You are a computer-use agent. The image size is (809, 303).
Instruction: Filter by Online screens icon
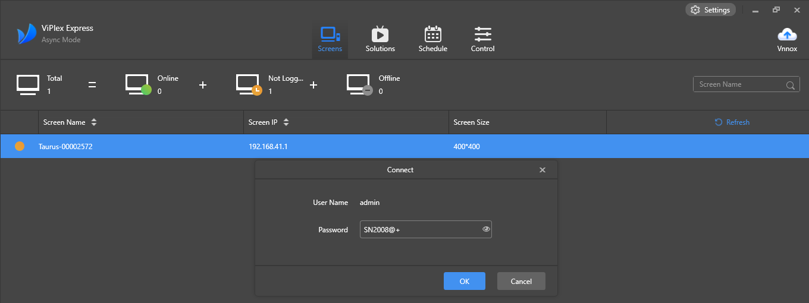click(x=138, y=85)
